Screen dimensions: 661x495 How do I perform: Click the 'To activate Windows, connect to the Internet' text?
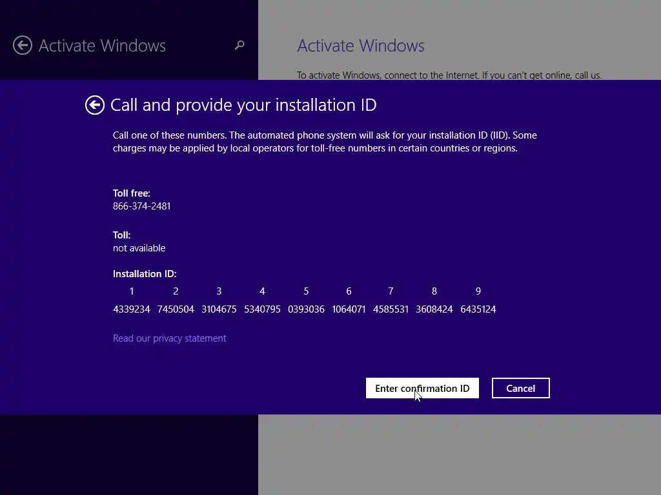[449, 75]
